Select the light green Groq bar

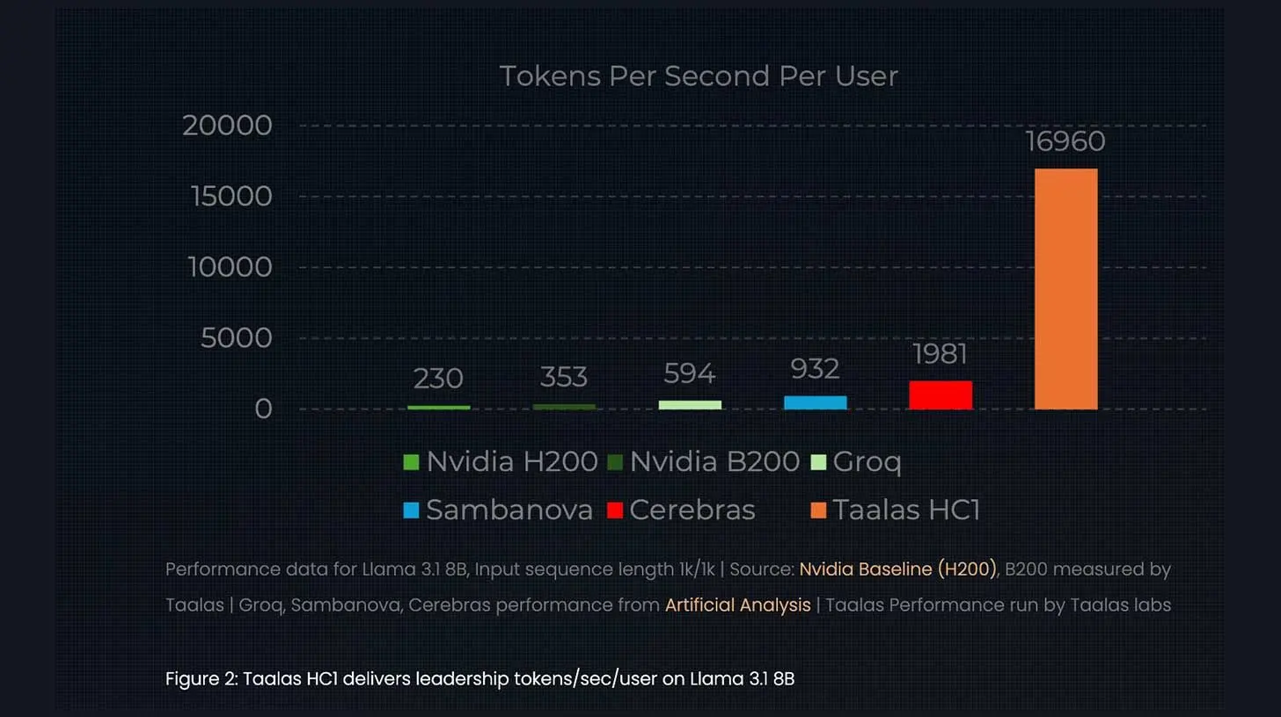[x=690, y=405]
